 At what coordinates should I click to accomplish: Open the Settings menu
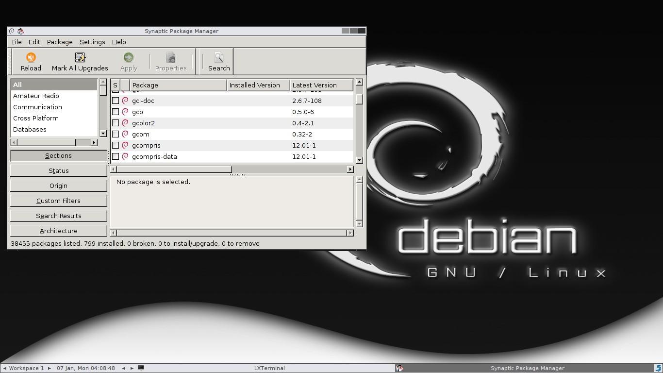[92, 42]
